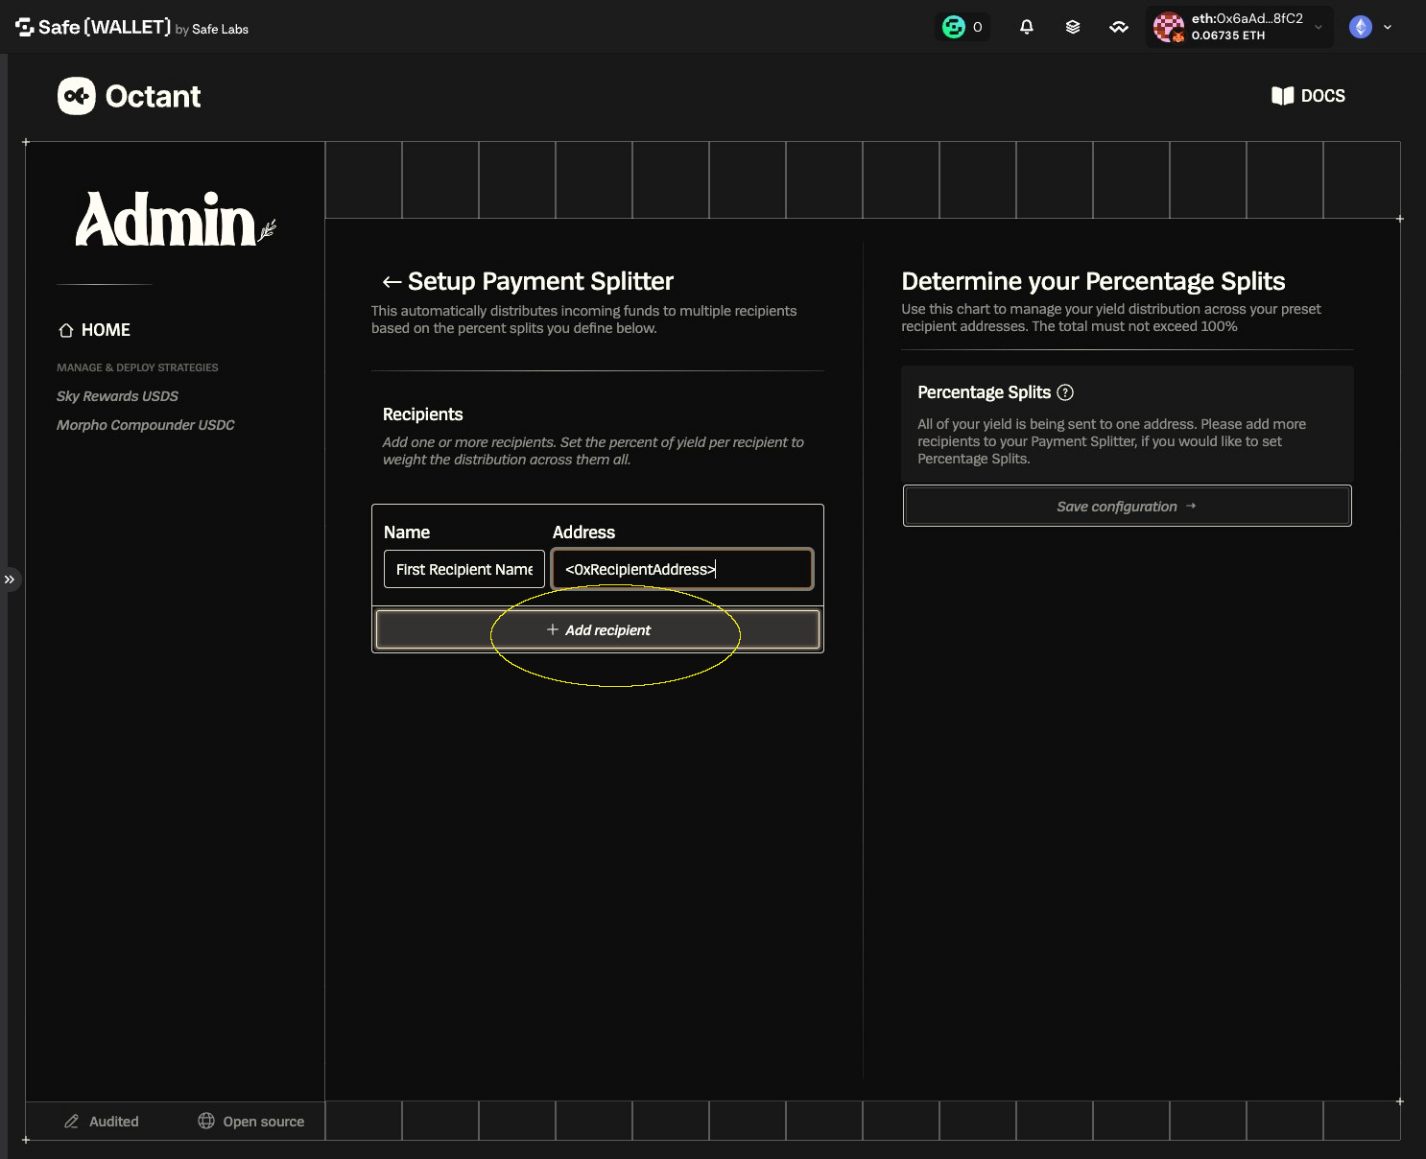
Task: Click the home icon beside HOME
Action: coord(66,330)
